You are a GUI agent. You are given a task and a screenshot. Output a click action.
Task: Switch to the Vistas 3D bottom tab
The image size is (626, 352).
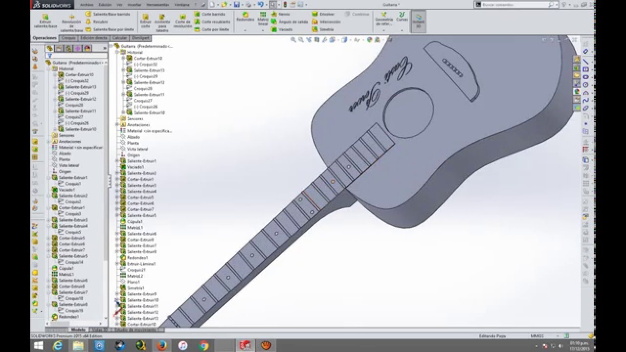coord(100,330)
